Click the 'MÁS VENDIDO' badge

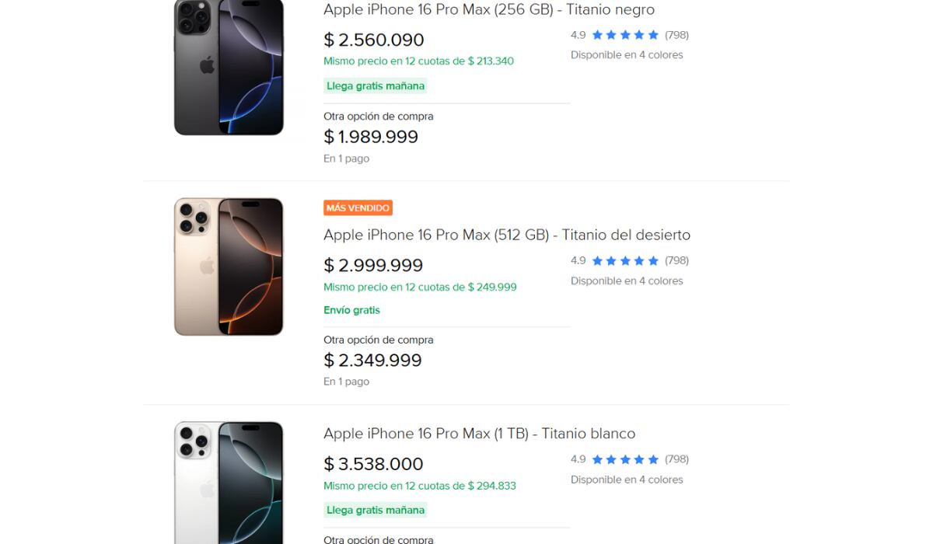[x=357, y=207]
